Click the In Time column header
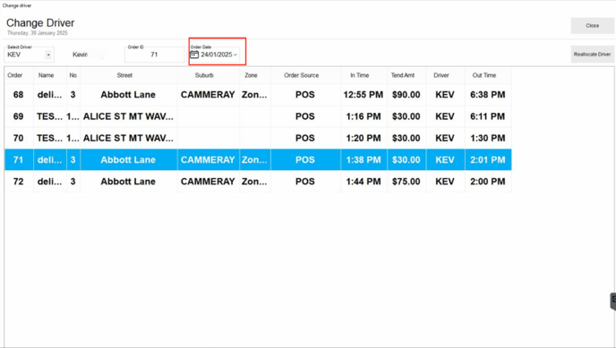This screenshot has height=348, width=616. pyautogui.click(x=359, y=75)
